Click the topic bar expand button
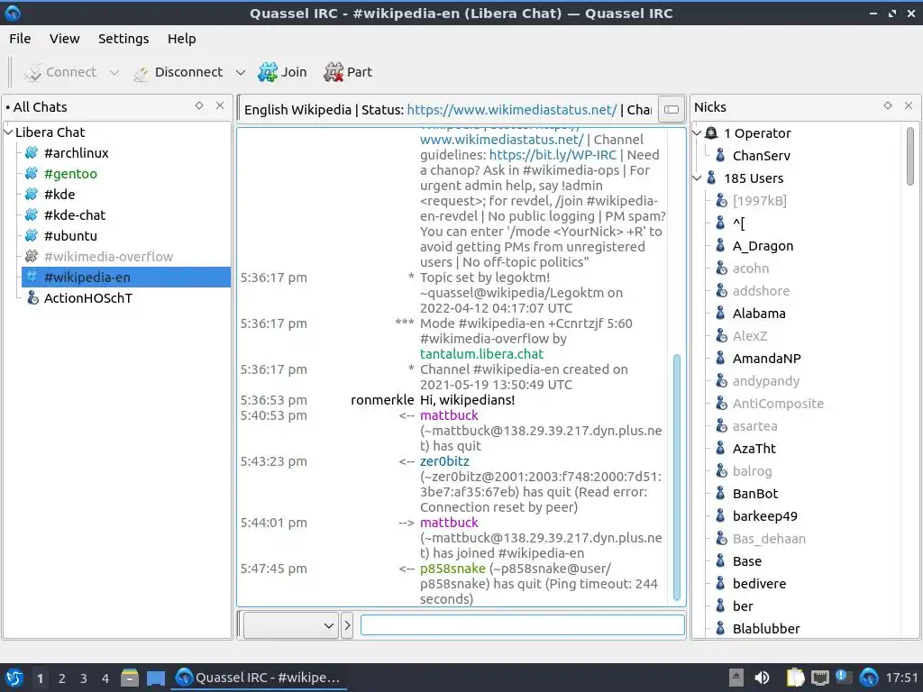 coord(671,109)
